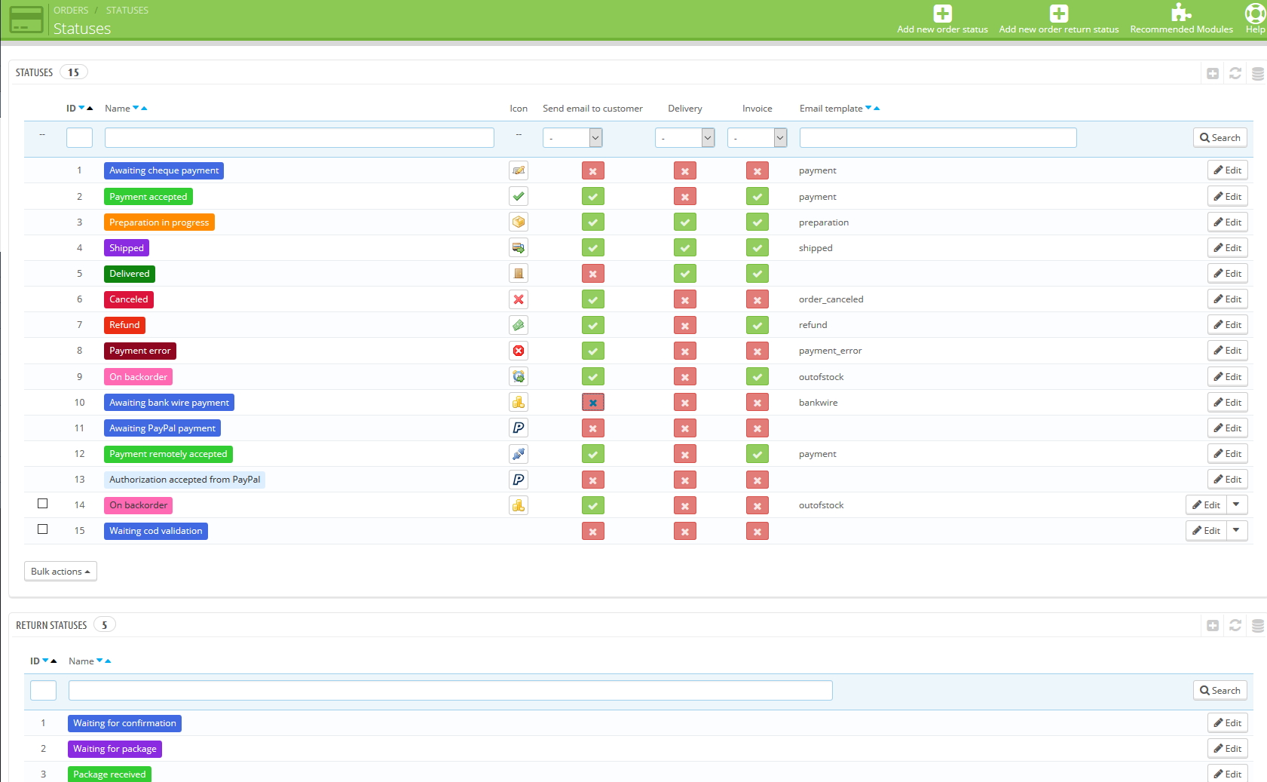This screenshot has height=782, width=1267.
Task: Go to Orders breadcrumb
Action: tap(71, 10)
